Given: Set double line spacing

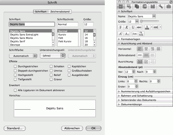Looking at the screenshot, I should (152, 55).
